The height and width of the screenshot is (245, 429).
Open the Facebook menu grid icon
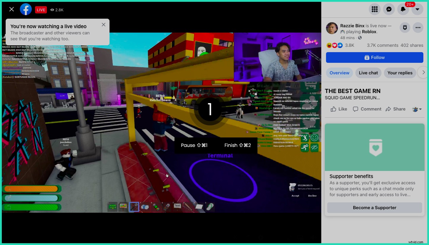click(375, 9)
